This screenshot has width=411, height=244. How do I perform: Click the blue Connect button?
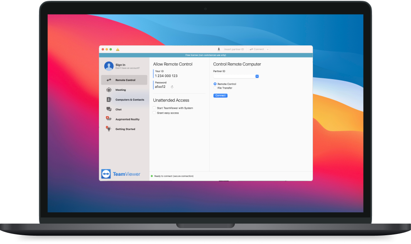[x=220, y=96]
